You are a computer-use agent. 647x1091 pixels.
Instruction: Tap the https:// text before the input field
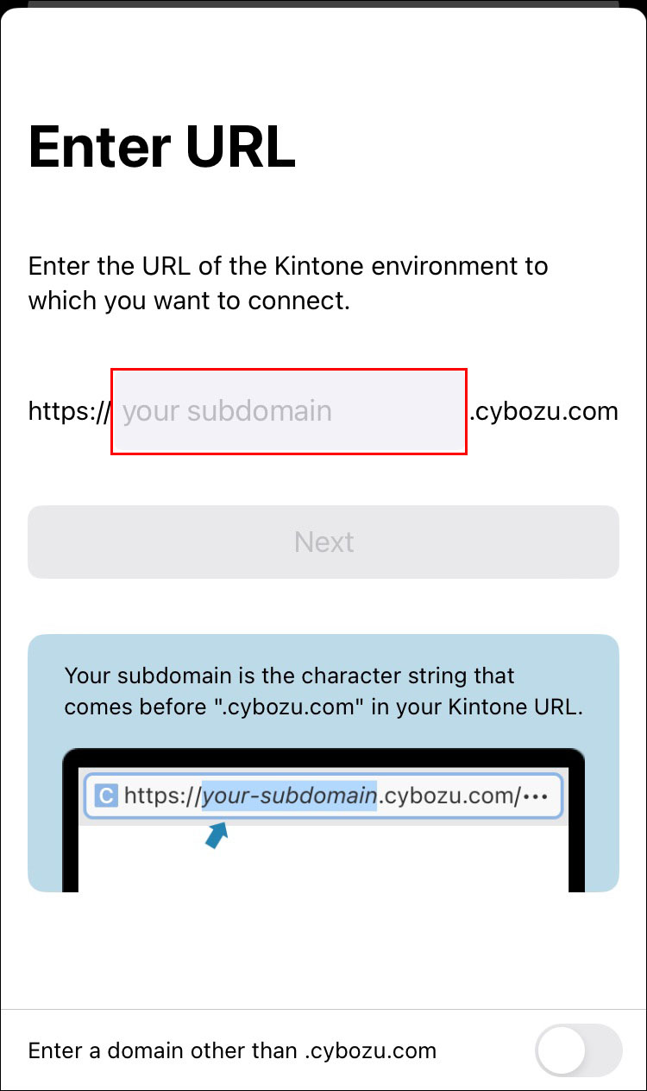coord(67,411)
